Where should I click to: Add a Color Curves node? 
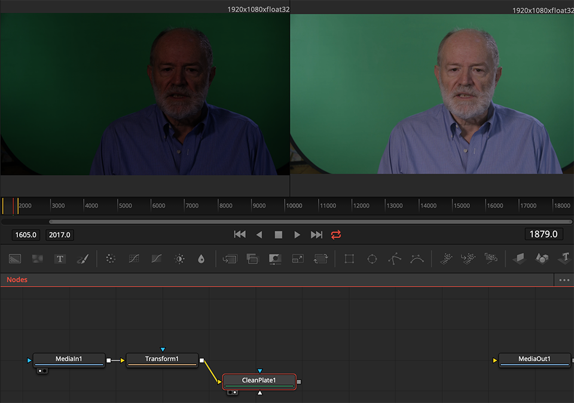(x=134, y=259)
